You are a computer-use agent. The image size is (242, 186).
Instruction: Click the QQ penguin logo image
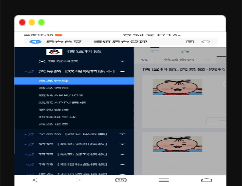point(54,52)
